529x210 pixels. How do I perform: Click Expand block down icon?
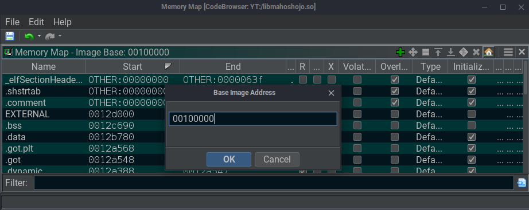point(451,52)
